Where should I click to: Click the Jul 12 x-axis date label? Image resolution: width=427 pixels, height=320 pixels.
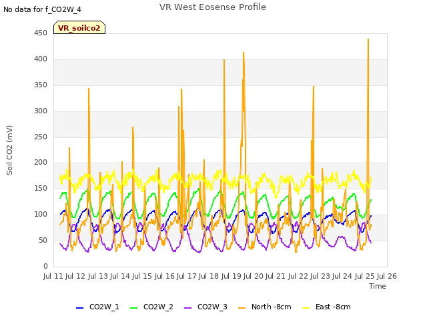(x=75, y=276)
